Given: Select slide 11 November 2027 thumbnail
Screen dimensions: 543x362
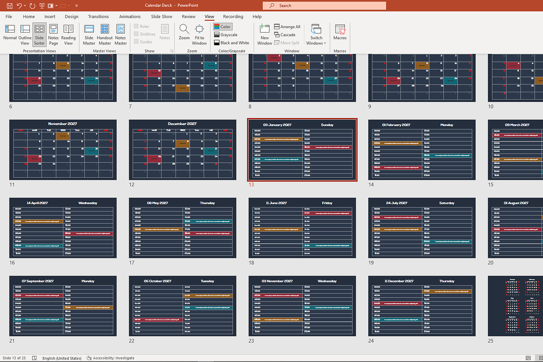Looking at the screenshot, I should pos(63,150).
